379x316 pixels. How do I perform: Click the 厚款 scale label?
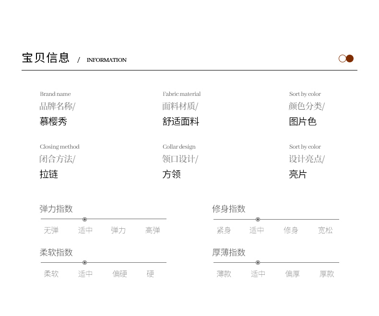click(x=327, y=274)
